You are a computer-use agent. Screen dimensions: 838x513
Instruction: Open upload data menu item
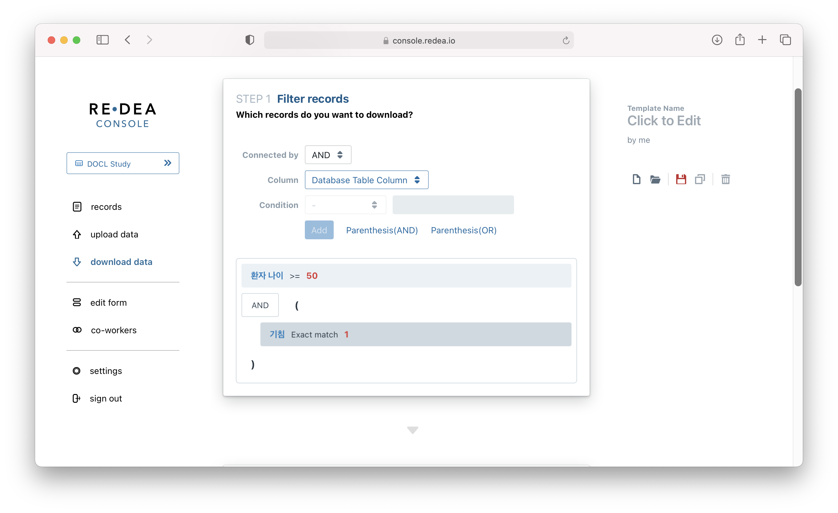tap(114, 234)
